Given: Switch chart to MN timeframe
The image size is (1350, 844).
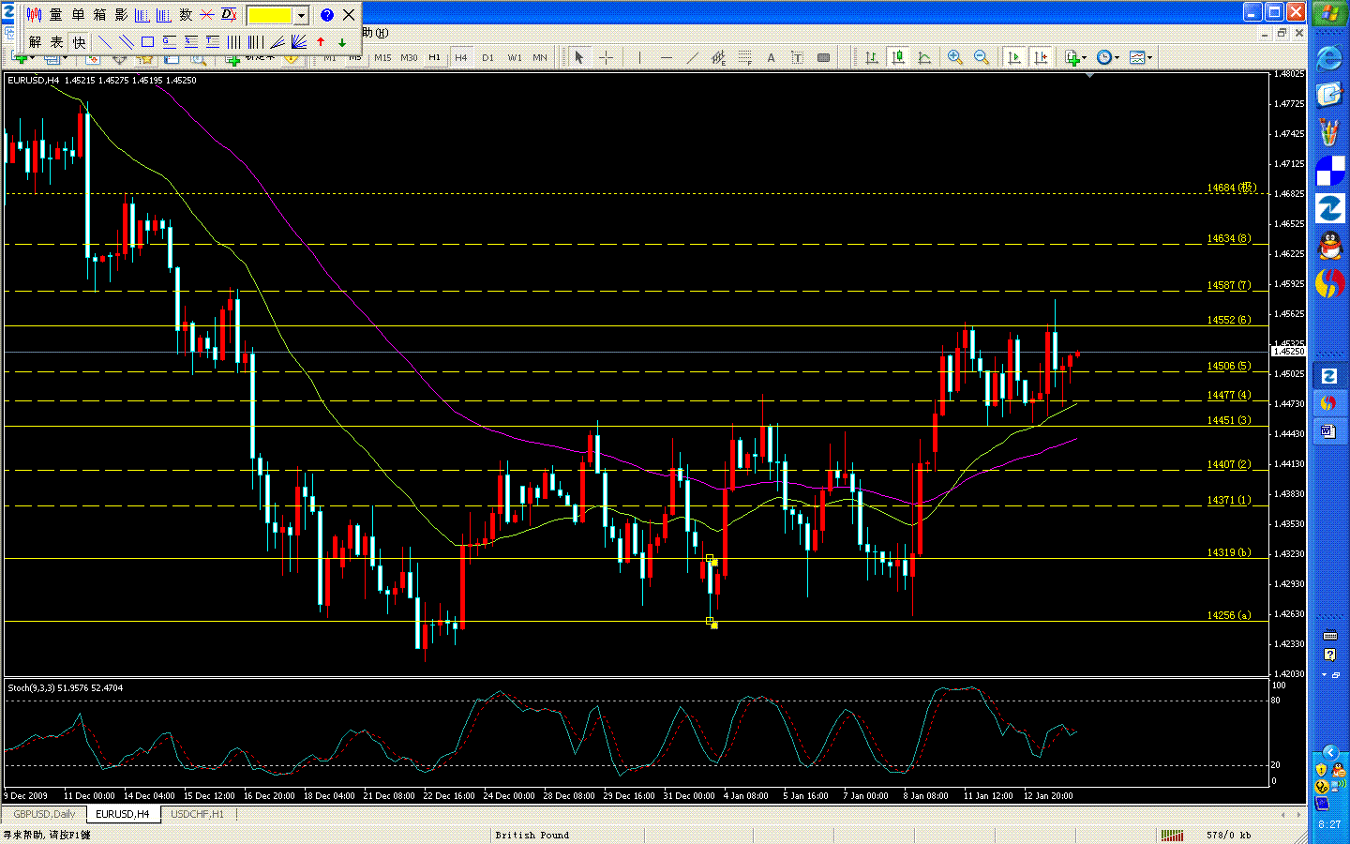Looking at the screenshot, I should coord(540,58).
